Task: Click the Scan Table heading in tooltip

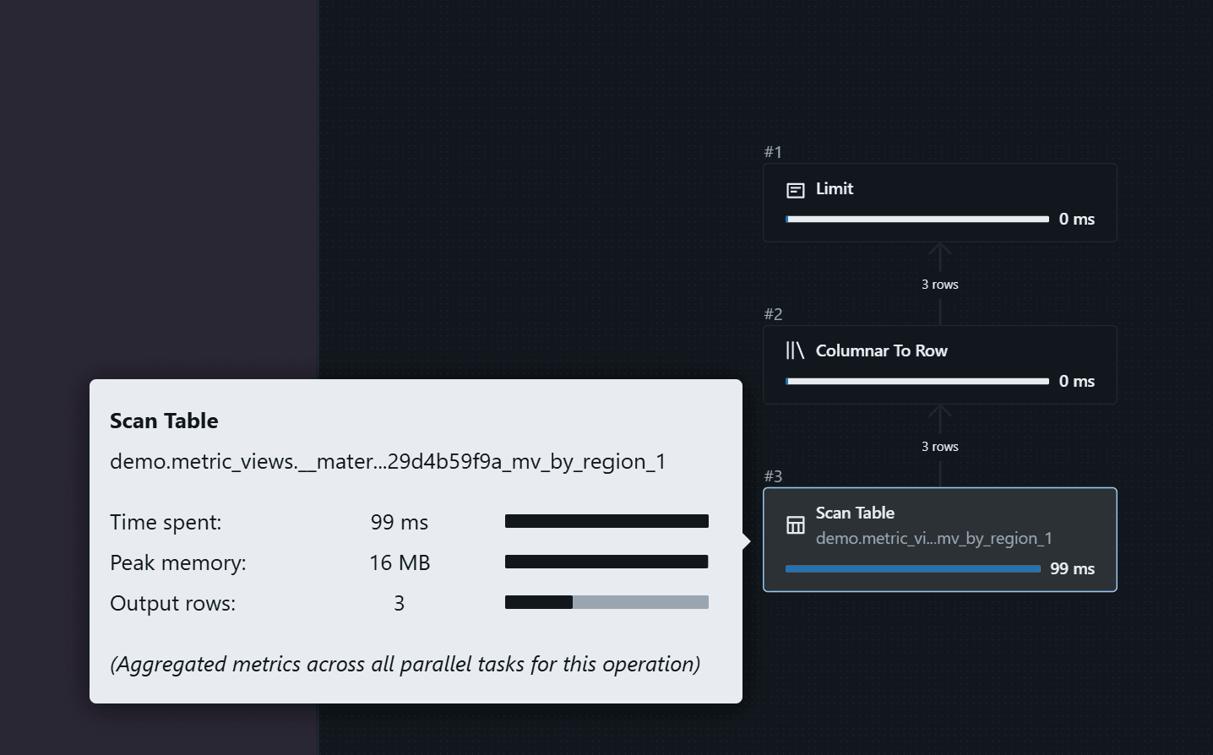Action: (164, 421)
